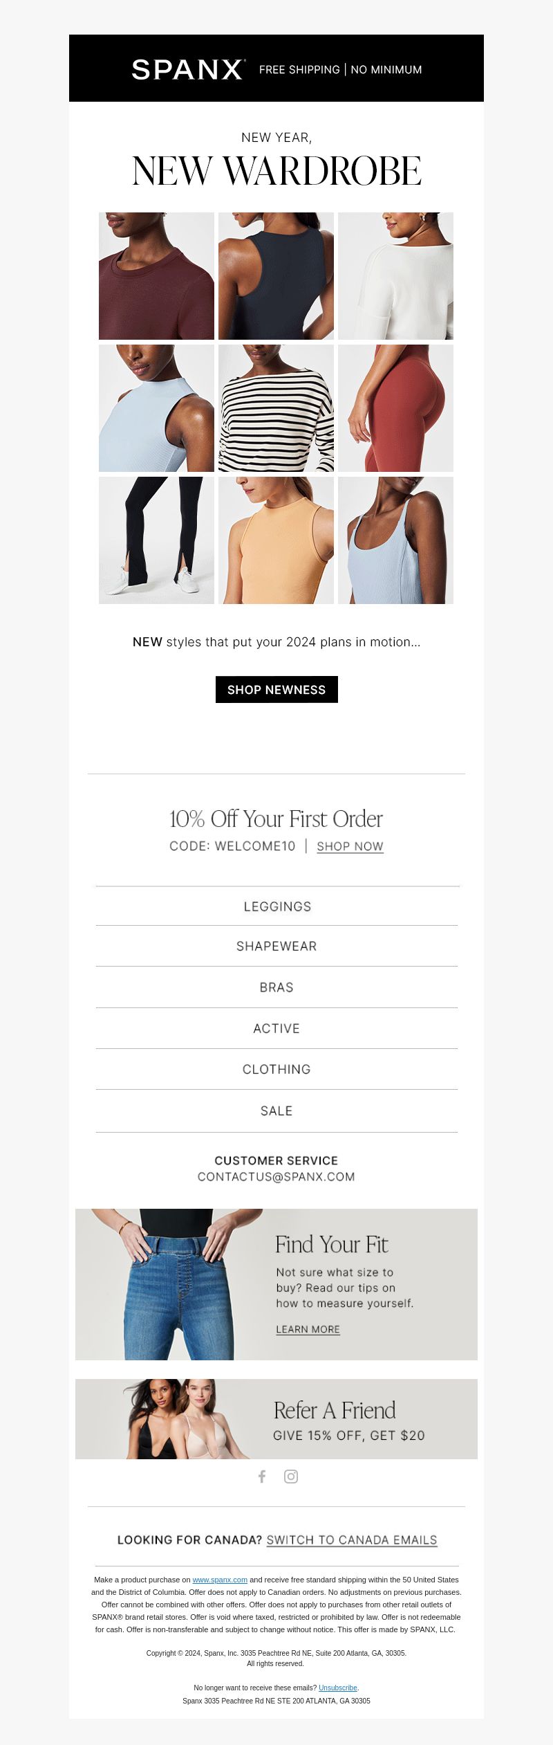Open the Facebook icon link
Screen dimensions: 553x1745
click(x=262, y=1477)
